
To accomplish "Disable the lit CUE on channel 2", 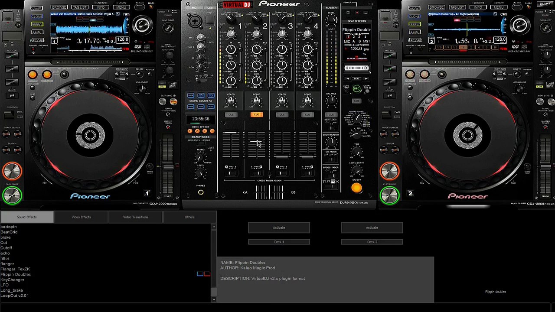I will (x=256, y=115).
